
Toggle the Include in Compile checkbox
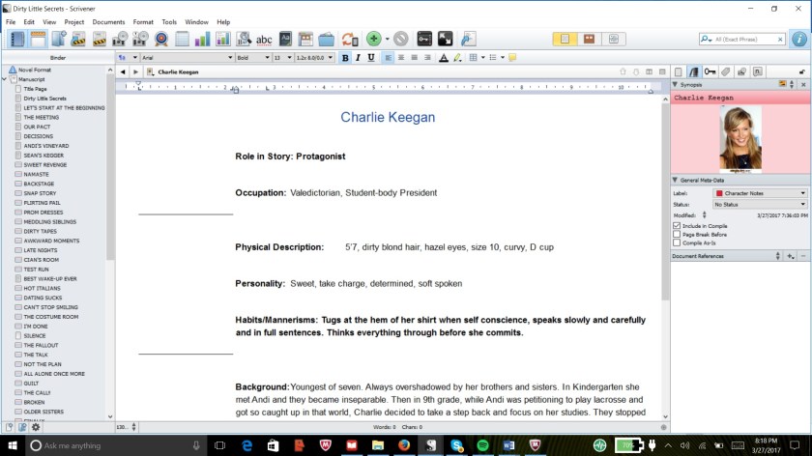click(x=677, y=225)
